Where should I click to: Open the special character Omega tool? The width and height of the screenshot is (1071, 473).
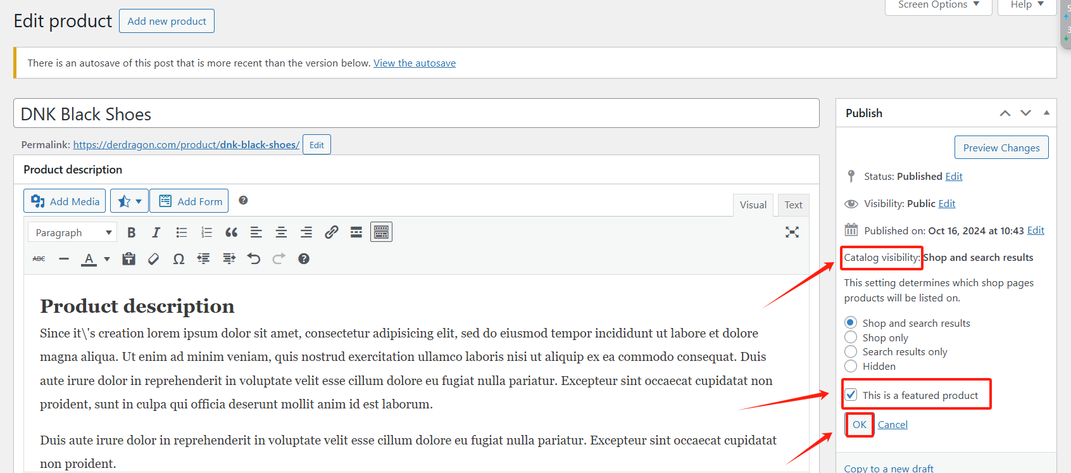click(178, 259)
